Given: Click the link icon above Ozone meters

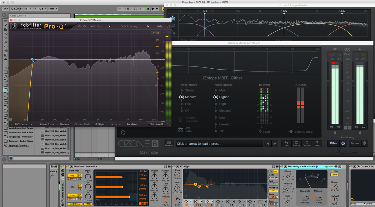Looking at the screenshot, I should pyautogui.click(x=347, y=49).
